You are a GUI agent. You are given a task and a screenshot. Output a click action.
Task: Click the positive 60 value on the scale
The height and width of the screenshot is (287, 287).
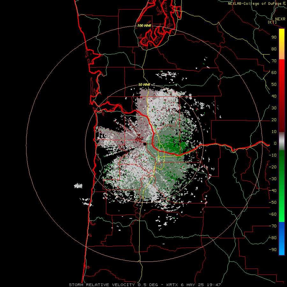(274, 73)
